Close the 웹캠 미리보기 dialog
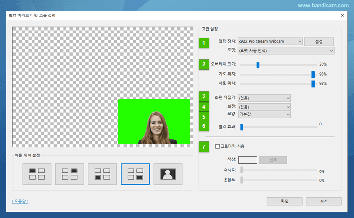Viewport: 354px width, 218px height. (342, 16)
